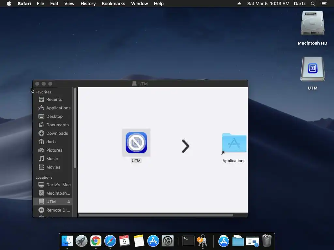Screen dimensions: 334x250
Task: Go to Downloads in Finder sidebar
Action: coord(53,133)
